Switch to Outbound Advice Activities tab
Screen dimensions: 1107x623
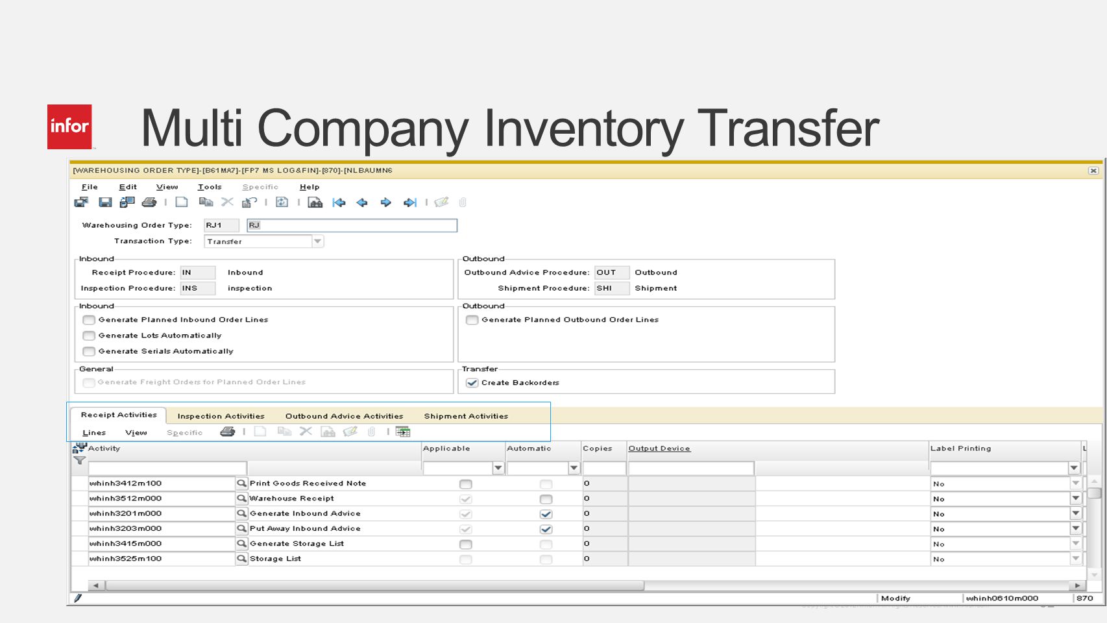point(344,416)
